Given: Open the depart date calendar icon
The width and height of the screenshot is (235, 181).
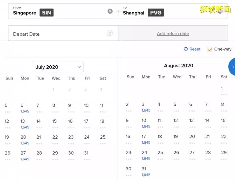Looking at the screenshot, I should point(110,33).
